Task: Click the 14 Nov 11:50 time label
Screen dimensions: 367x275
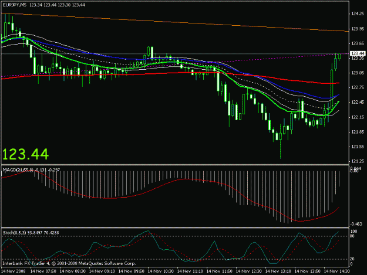Action: (219, 271)
